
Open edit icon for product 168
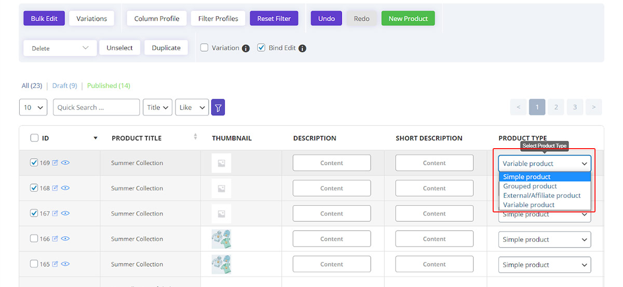click(55, 188)
